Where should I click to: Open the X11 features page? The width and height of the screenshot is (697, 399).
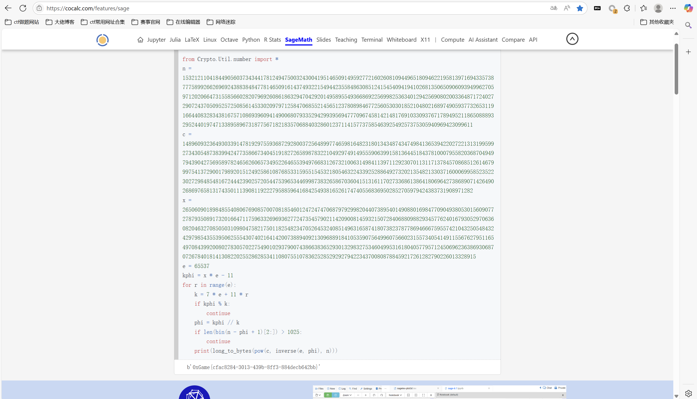coord(425,40)
